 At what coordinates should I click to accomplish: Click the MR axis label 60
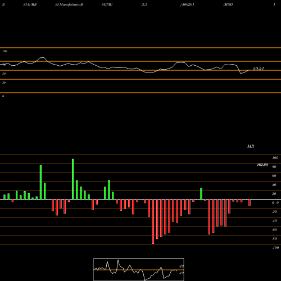(x=274, y=176)
